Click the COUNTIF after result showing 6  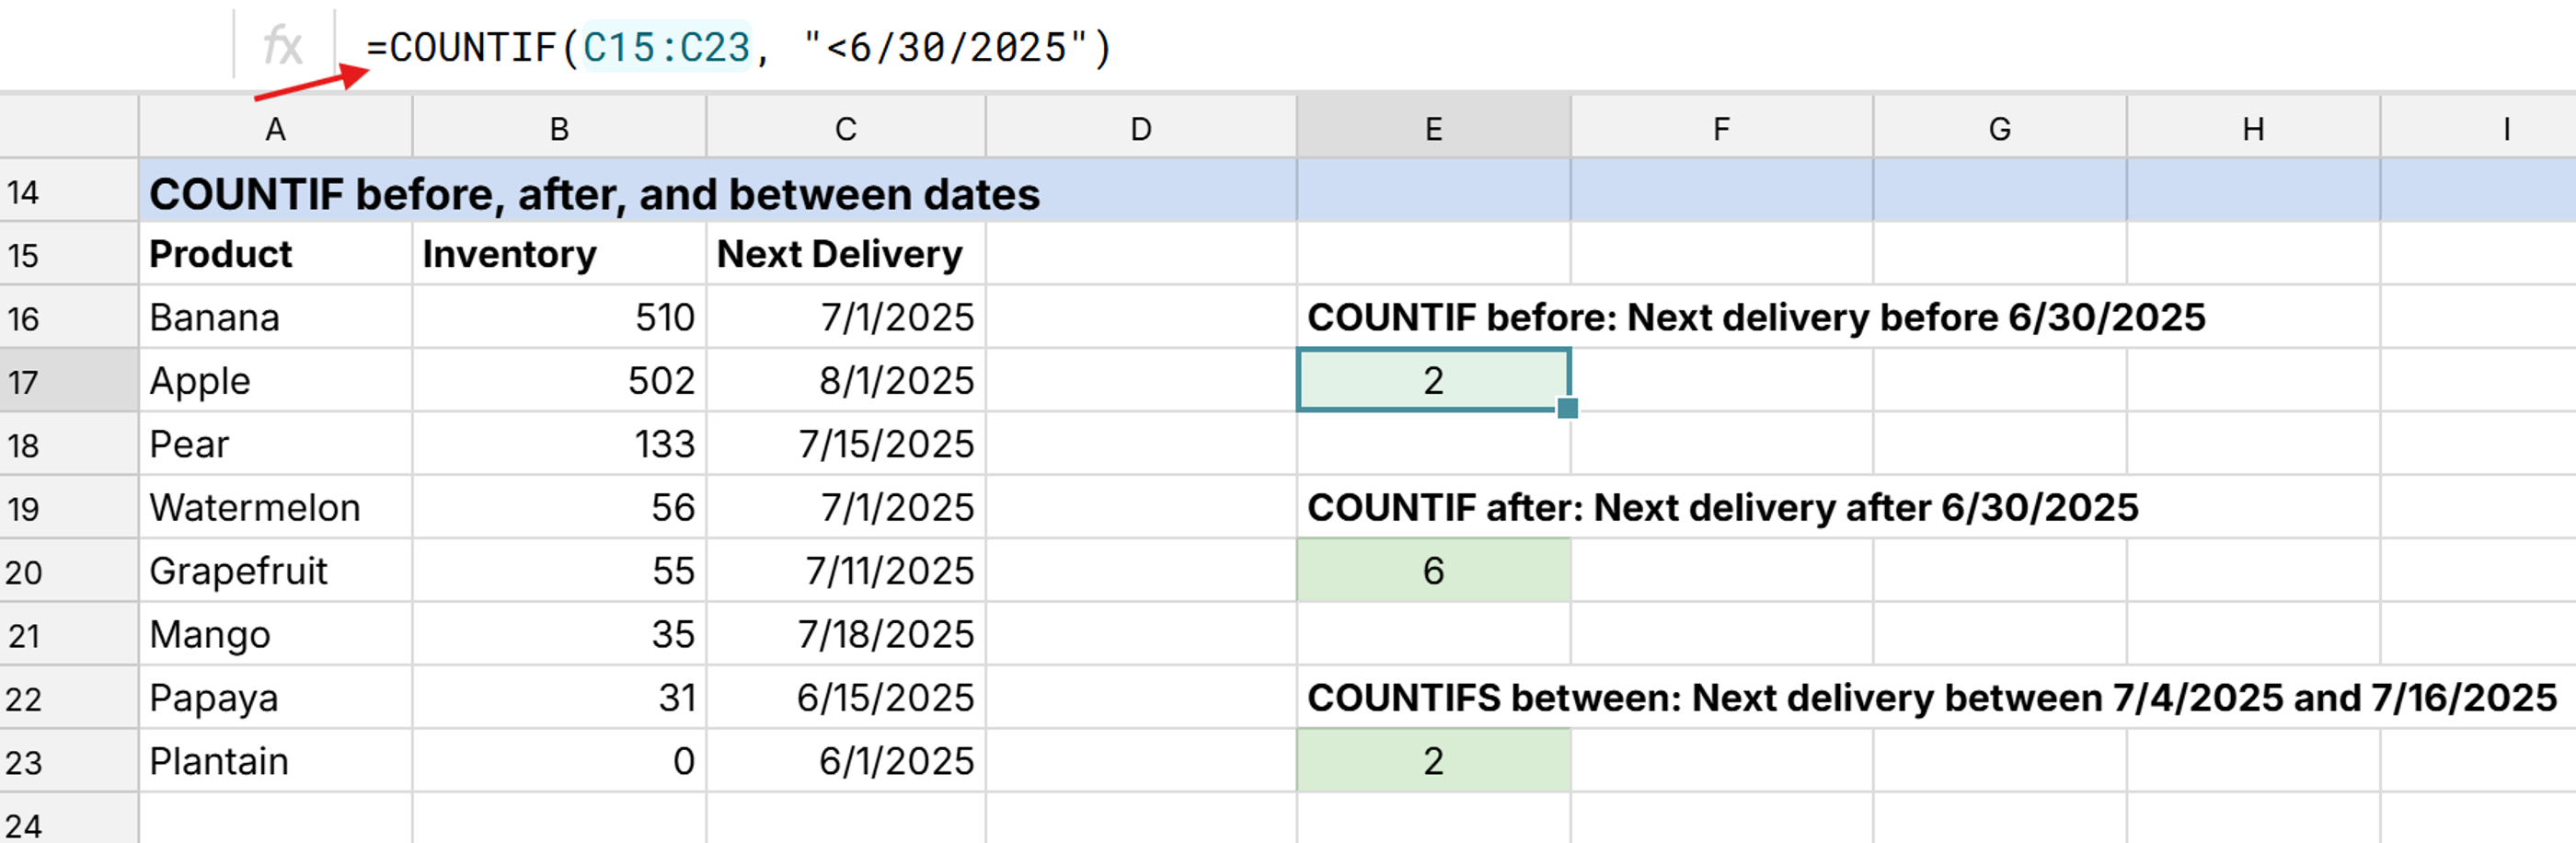[1433, 570]
